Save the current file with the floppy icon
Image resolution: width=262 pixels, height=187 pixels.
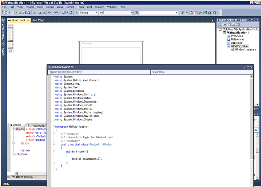pos(24,13)
